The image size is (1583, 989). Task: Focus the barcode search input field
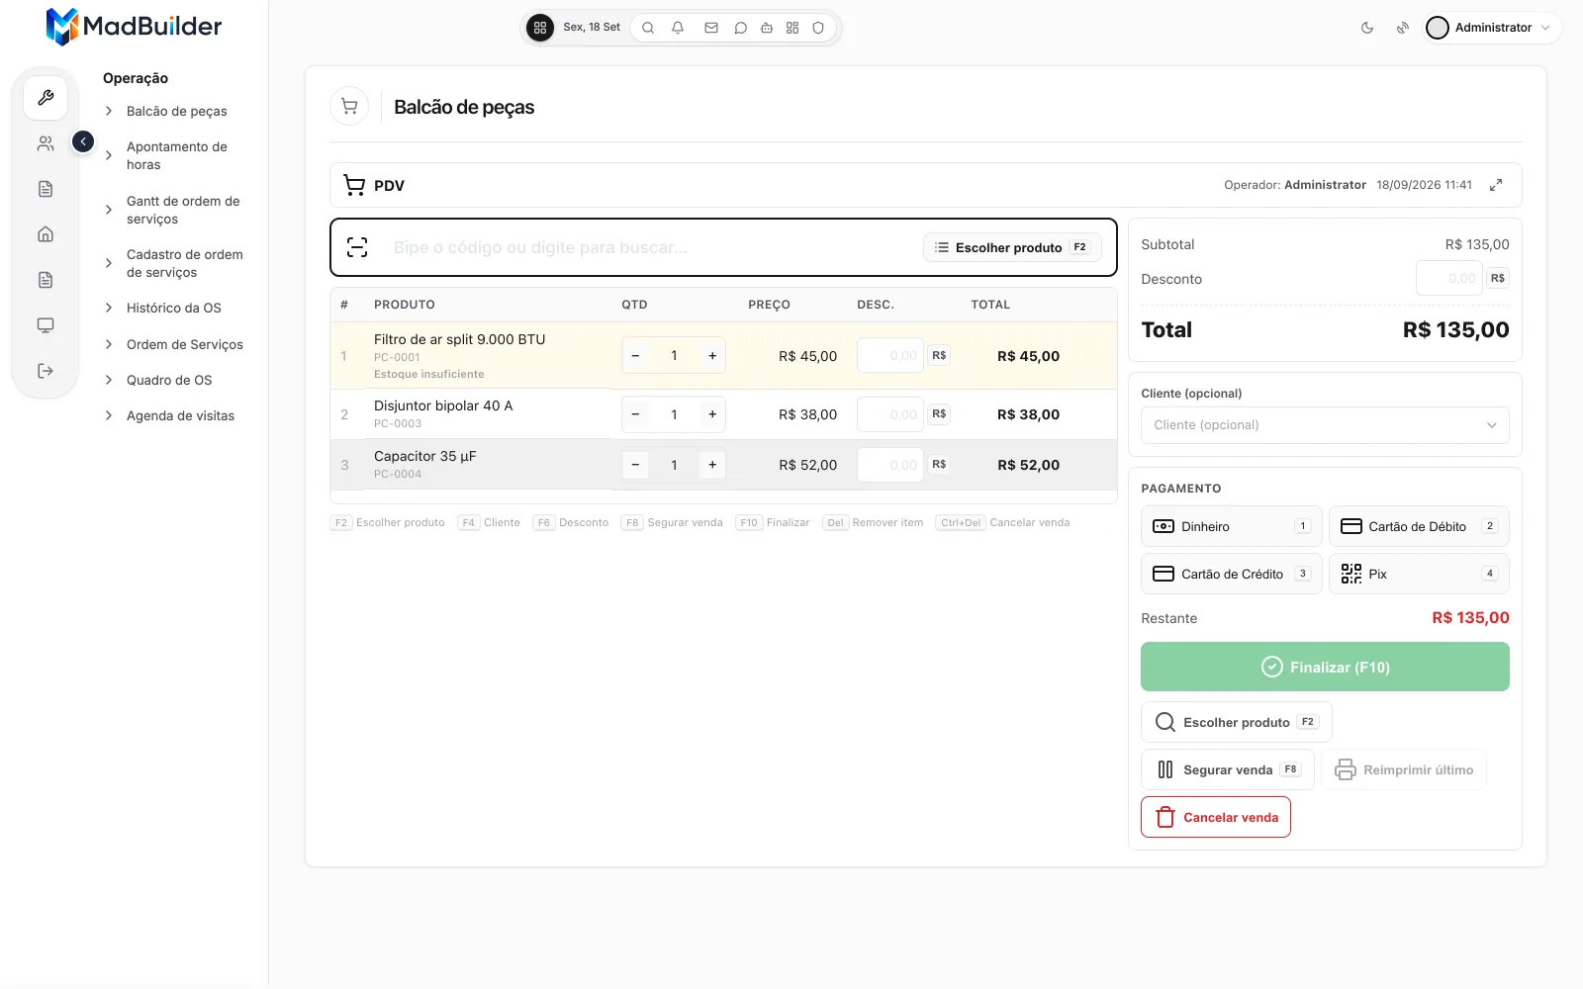pyautogui.click(x=648, y=247)
